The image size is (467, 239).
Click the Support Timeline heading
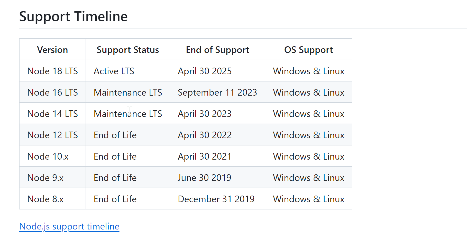click(74, 16)
